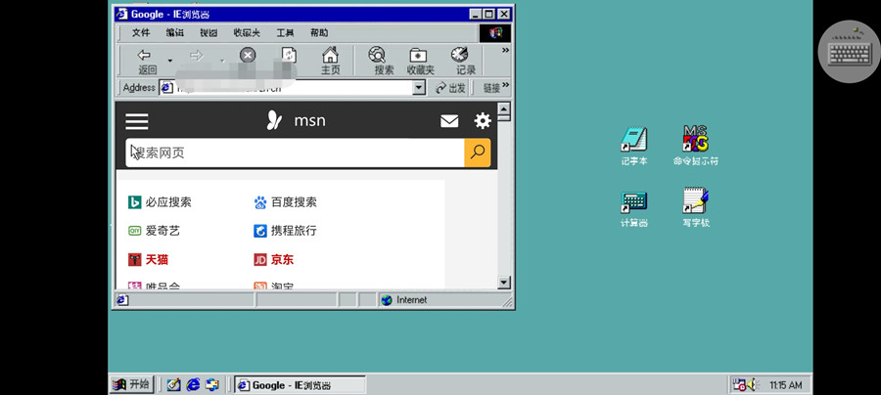Select the Google - IE浏览器 taskbar button
The image size is (881, 395).
pos(300,385)
